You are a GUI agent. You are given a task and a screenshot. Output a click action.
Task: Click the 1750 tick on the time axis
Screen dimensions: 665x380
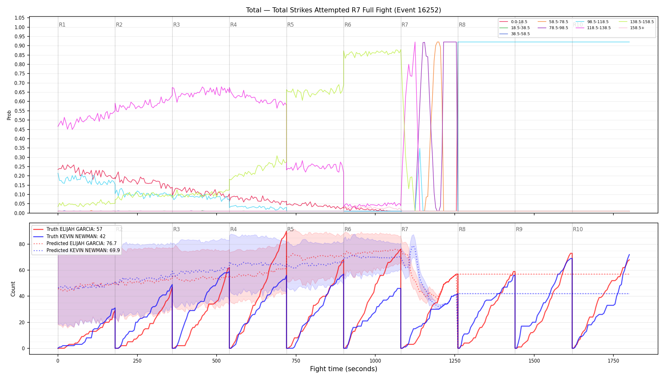coord(613,361)
